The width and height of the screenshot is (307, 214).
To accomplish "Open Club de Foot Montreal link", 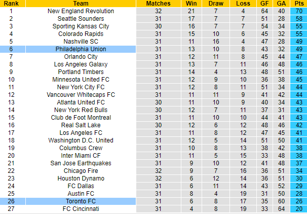I will click(80, 118).
